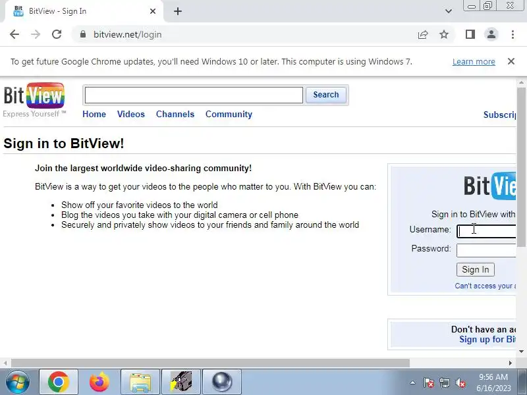Focus the BitView search box
Image resolution: width=527 pixels, height=395 pixels.
[194, 95]
